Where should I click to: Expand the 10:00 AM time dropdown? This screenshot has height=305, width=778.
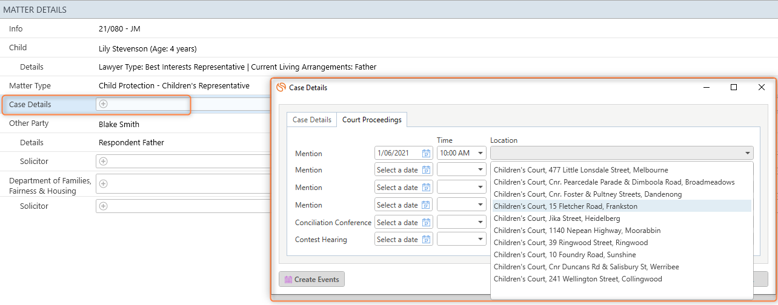tap(480, 153)
